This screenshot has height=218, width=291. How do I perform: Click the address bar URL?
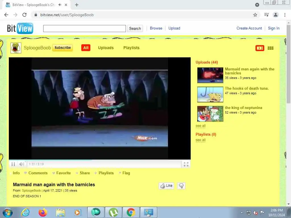click(67, 15)
